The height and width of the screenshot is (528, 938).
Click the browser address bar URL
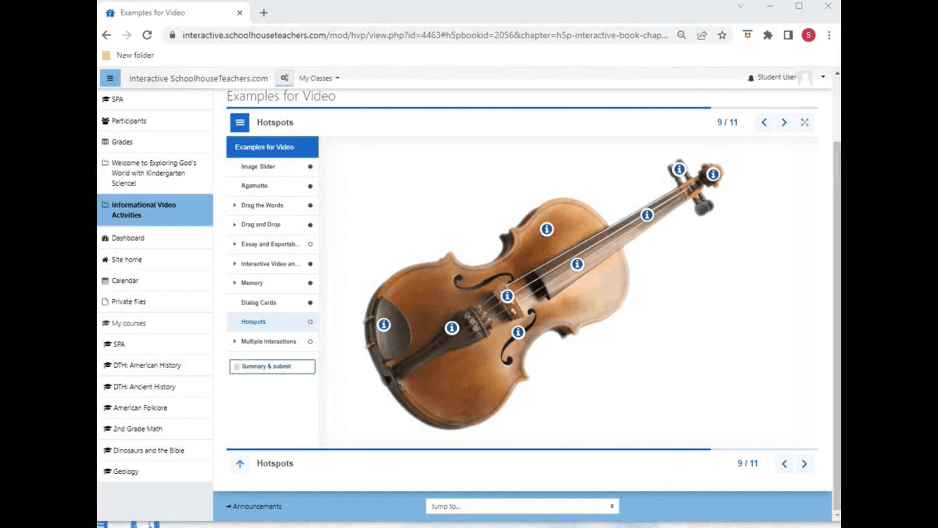(x=425, y=35)
